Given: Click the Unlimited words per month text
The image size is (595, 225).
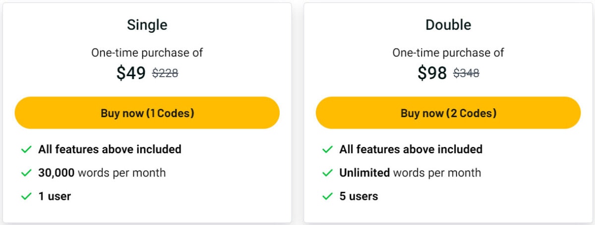Looking at the screenshot, I should click(410, 173).
